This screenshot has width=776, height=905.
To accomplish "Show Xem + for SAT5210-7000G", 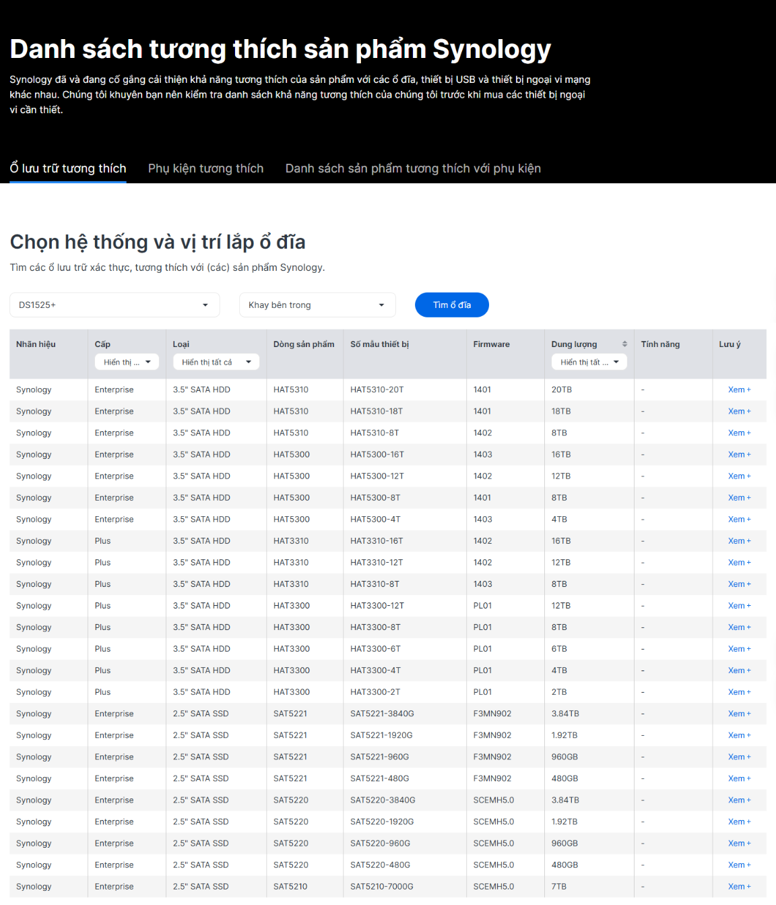I will click(739, 886).
